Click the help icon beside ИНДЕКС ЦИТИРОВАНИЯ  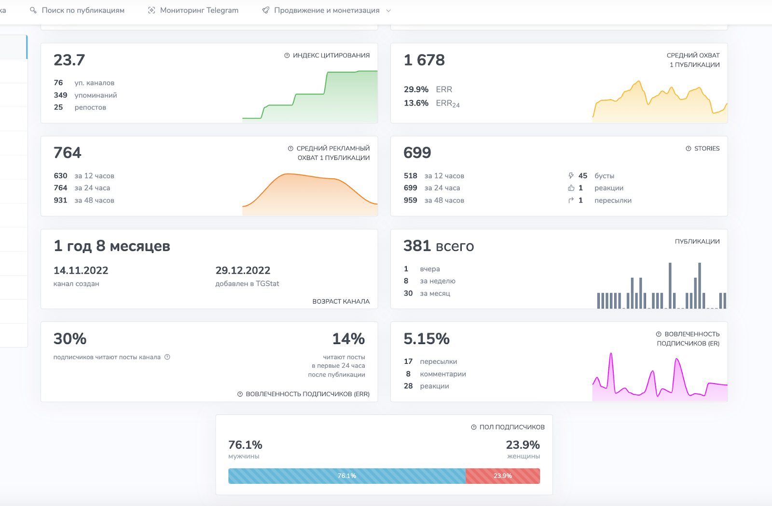click(x=287, y=55)
